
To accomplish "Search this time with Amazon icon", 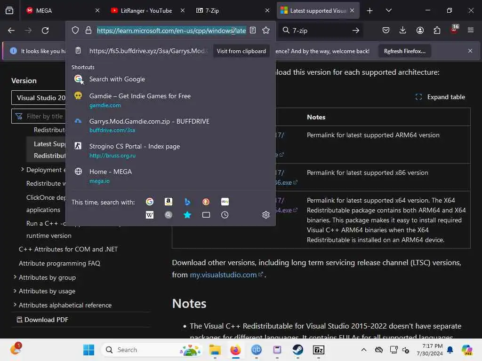I will (x=169, y=202).
